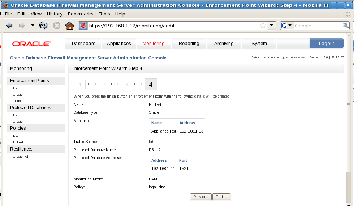The height and width of the screenshot is (206, 354).
Task: Open the Google search engine selector
Action: point(287,26)
